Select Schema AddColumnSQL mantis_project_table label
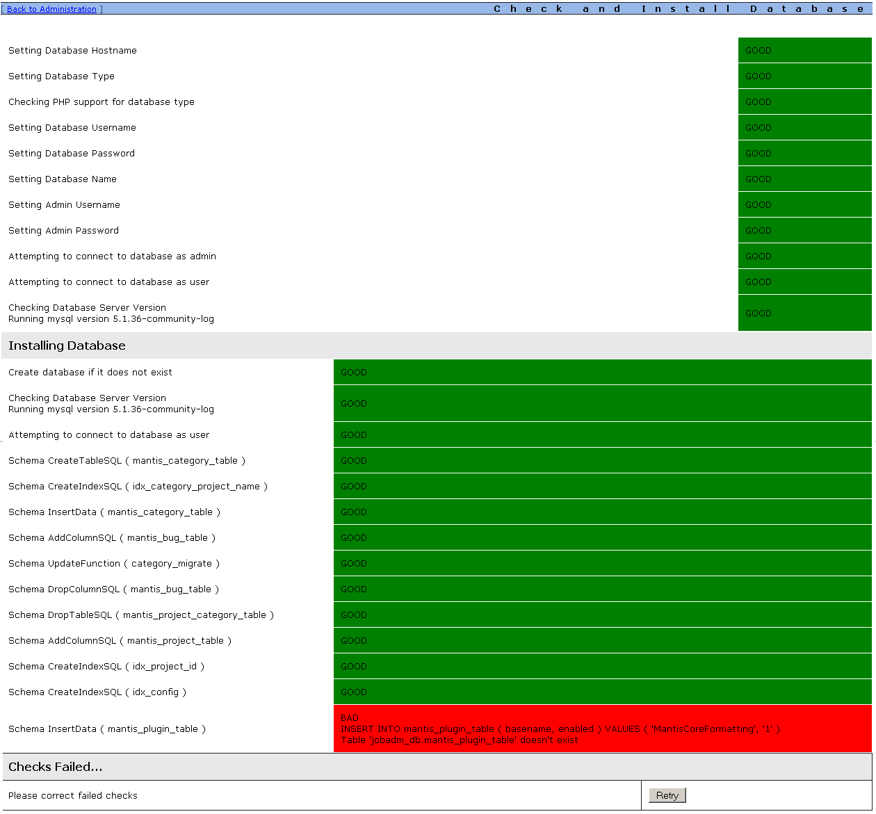The height and width of the screenshot is (814, 876). tap(120, 640)
